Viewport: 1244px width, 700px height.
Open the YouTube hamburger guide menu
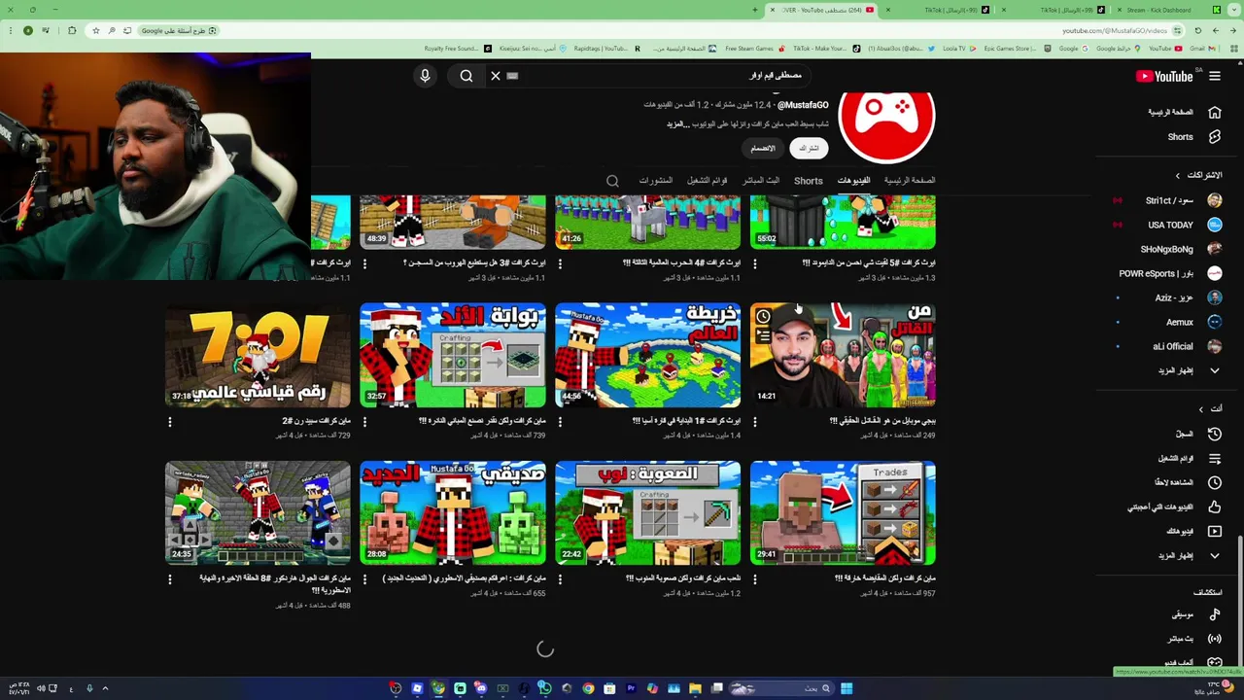[1215, 76]
